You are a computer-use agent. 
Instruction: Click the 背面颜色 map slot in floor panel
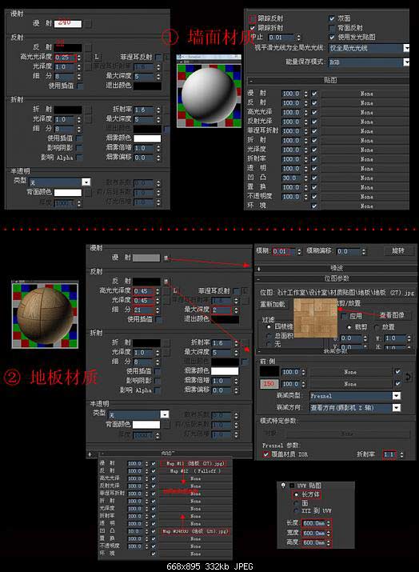(x=166, y=425)
